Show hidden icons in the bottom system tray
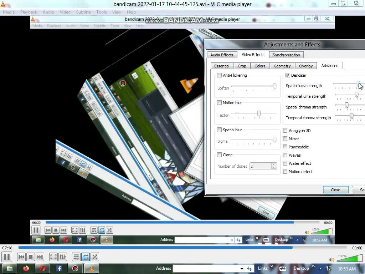Screen dimensions: 365x274 click(x=320, y=269)
